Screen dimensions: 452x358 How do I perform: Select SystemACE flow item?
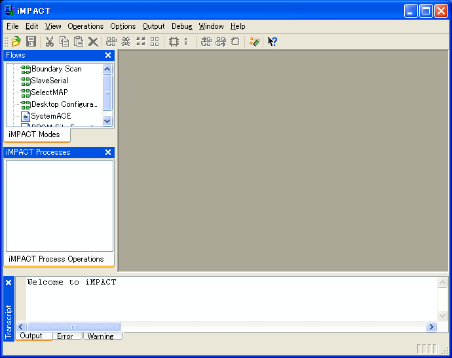tap(50, 116)
